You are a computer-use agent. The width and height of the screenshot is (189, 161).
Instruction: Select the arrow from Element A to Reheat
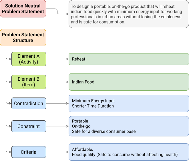click(x=57, y=59)
